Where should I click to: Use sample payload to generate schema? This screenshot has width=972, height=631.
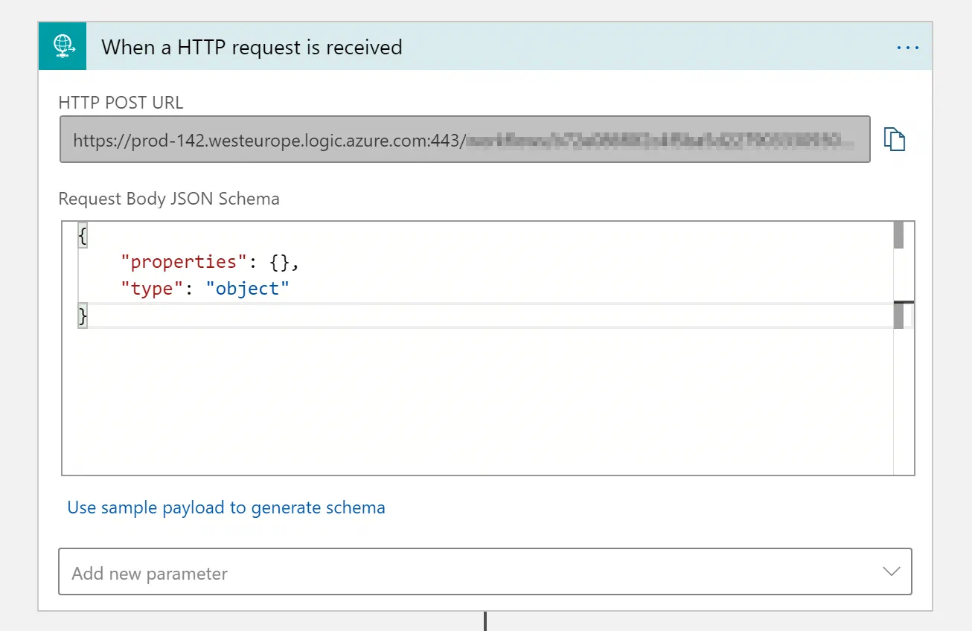[226, 507]
